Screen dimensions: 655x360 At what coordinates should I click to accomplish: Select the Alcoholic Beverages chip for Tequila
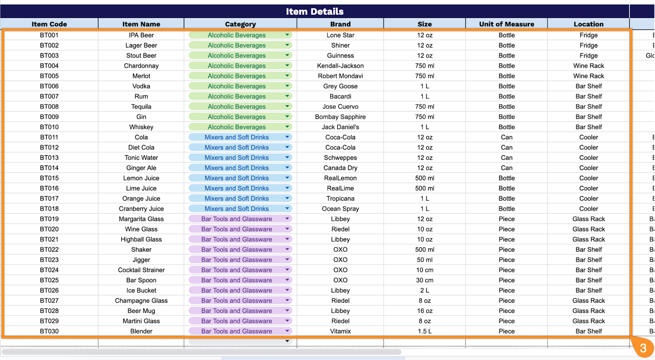pyautogui.click(x=236, y=106)
